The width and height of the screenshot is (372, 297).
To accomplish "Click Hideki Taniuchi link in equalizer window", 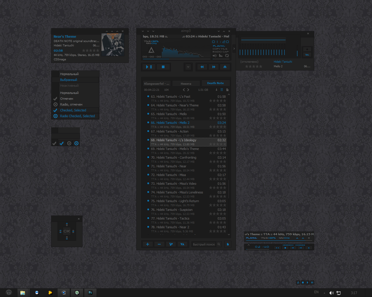I will point(283,61).
